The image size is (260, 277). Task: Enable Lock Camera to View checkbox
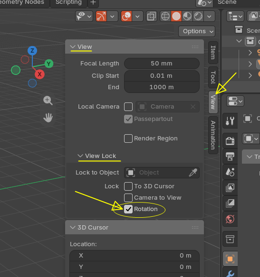[128, 198]
